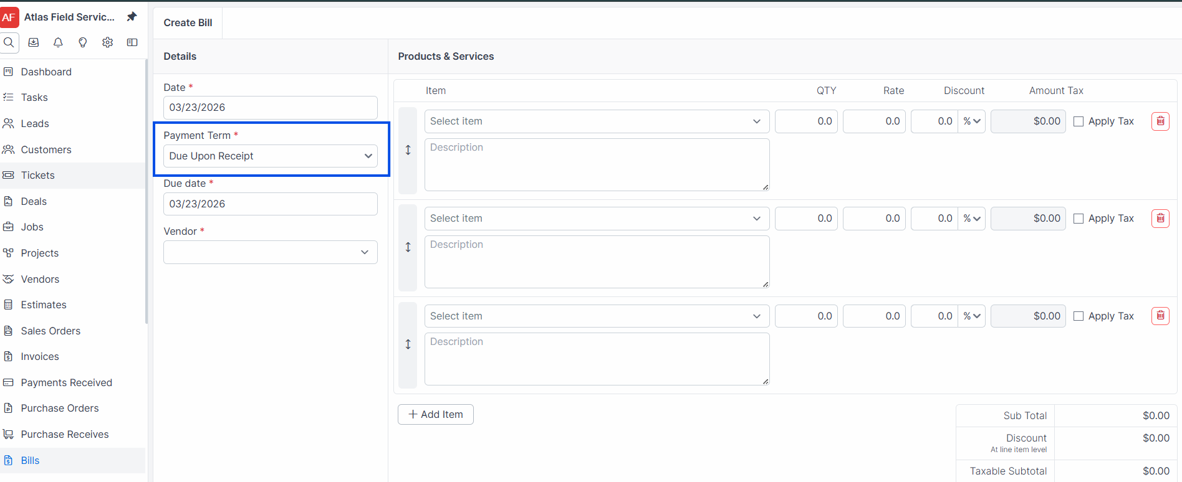This screenshot has height=482, width=1182.
Task: Open Tickets in the sidebar
Action: tap(72, 175)
